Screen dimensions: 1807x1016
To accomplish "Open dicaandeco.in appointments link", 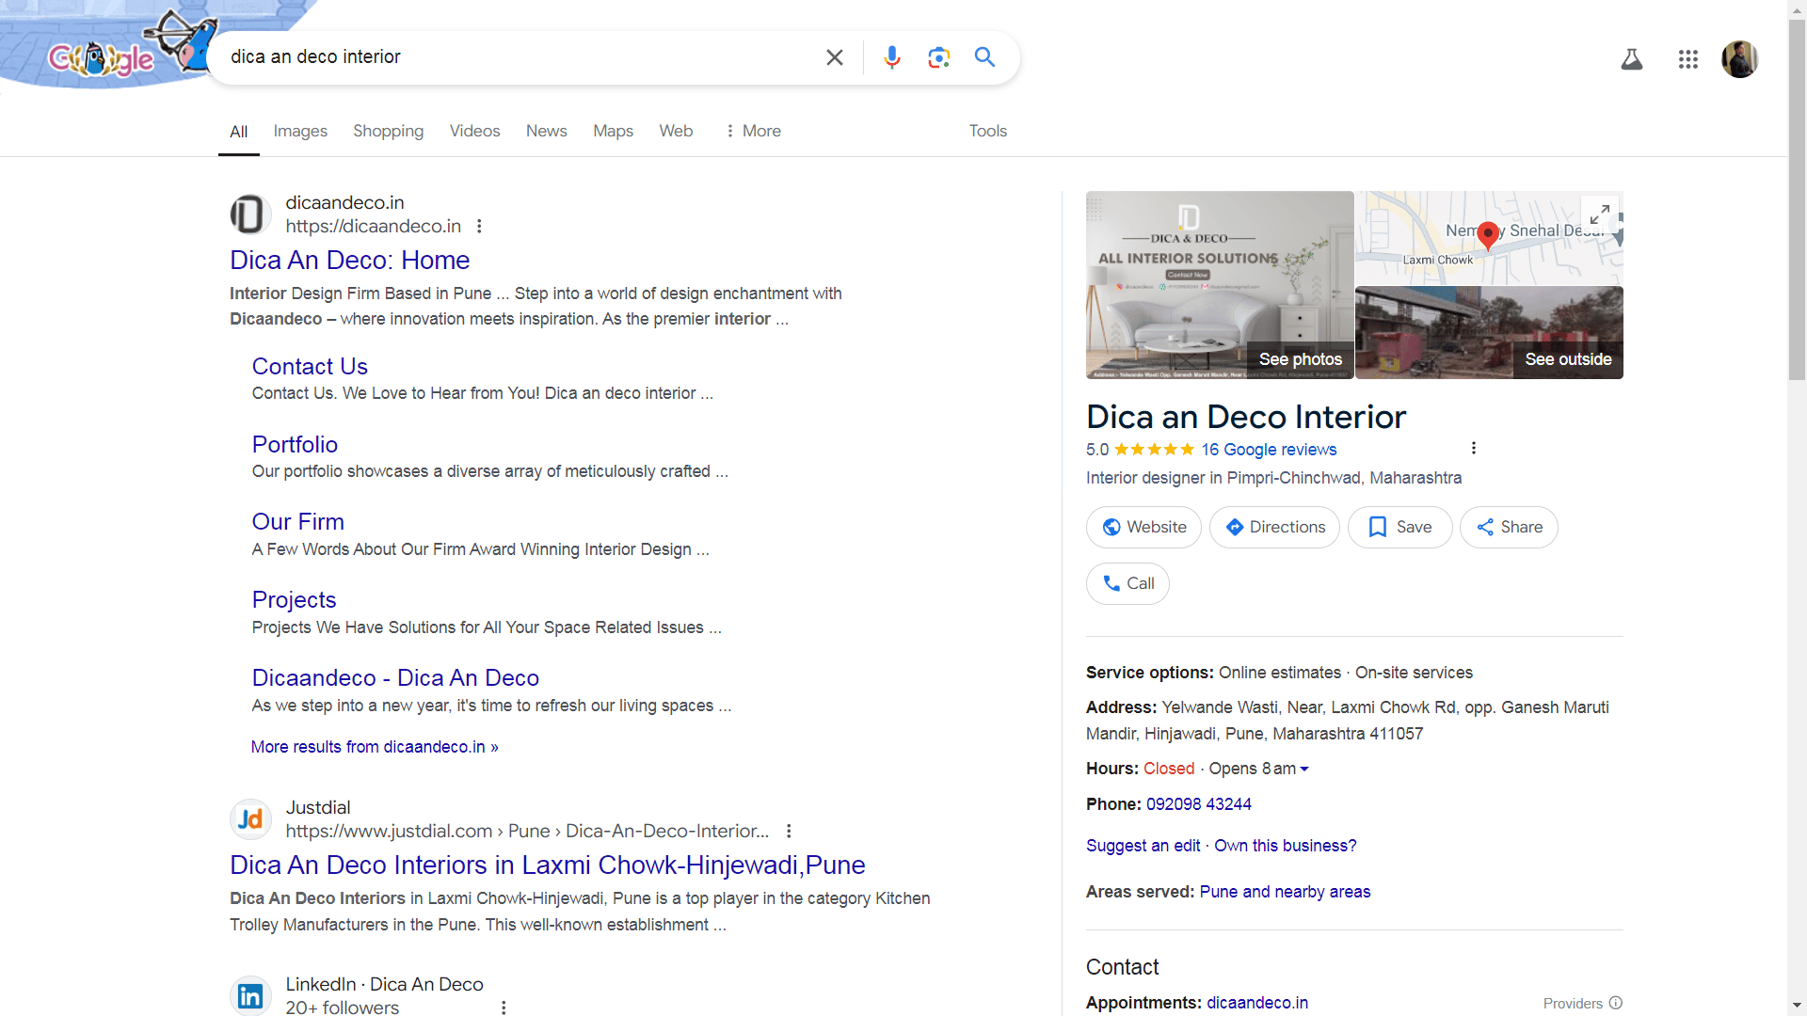I will click(1256, 1003).
